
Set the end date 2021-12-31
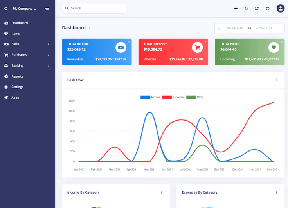tap(264, 28)
